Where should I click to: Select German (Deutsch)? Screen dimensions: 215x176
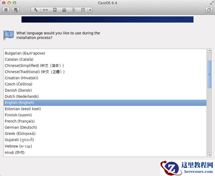tap(105, 127)
